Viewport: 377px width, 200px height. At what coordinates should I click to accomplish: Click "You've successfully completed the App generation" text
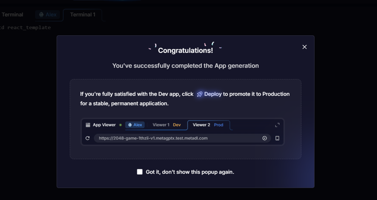pyautogui.click(x=185, y=66)
